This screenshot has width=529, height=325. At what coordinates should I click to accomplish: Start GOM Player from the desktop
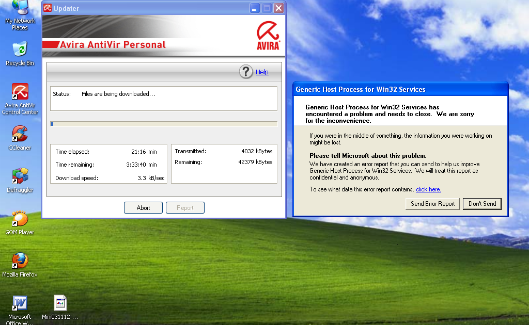[20, 223]
